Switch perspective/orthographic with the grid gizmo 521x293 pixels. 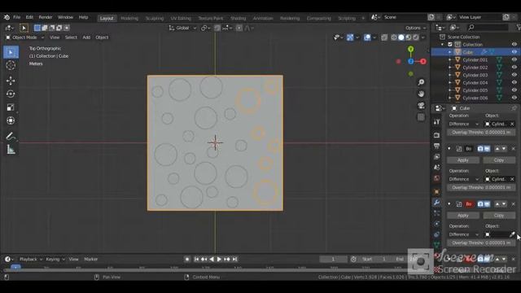[421, 117]
